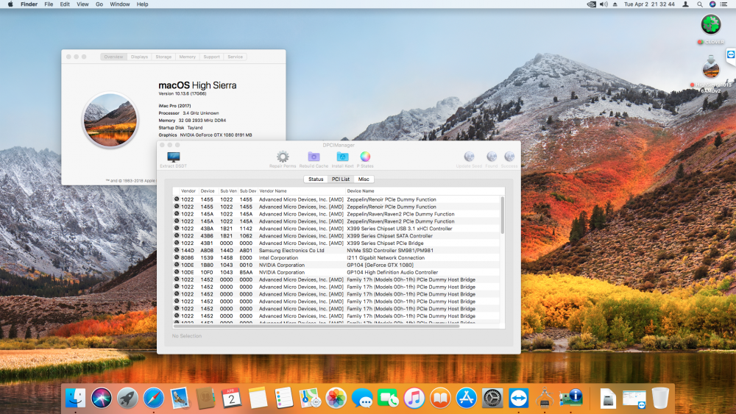Click NVIDIA menu bar icon
Screen dimensions: 736x414
(x=591, y=4)
